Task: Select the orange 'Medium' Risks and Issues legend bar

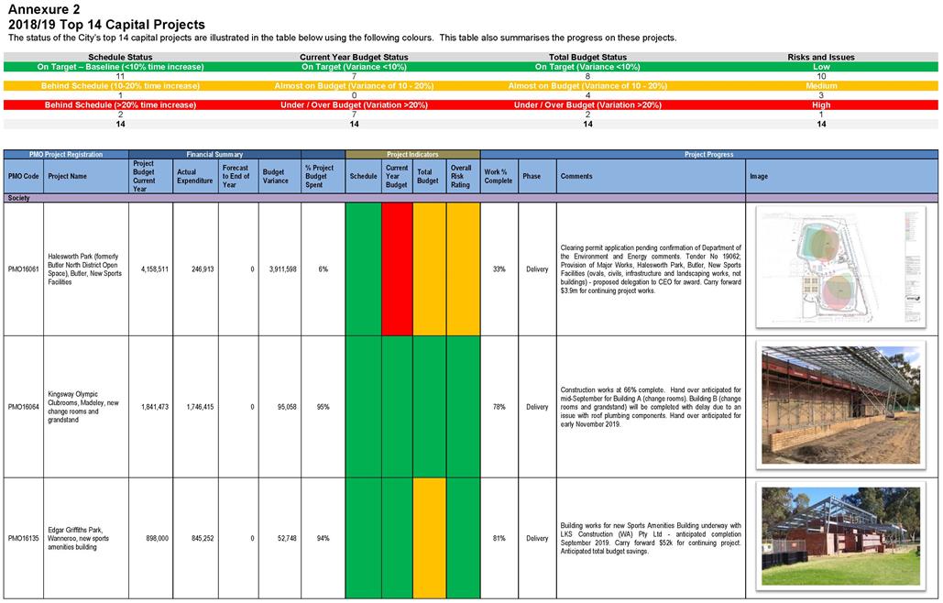Action: pyautogui.click(x=821, y=86)
